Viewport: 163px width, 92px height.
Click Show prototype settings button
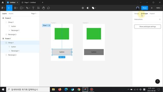point(147,27)
